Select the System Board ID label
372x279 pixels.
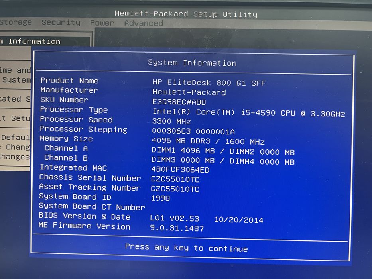tap(75, 196)
